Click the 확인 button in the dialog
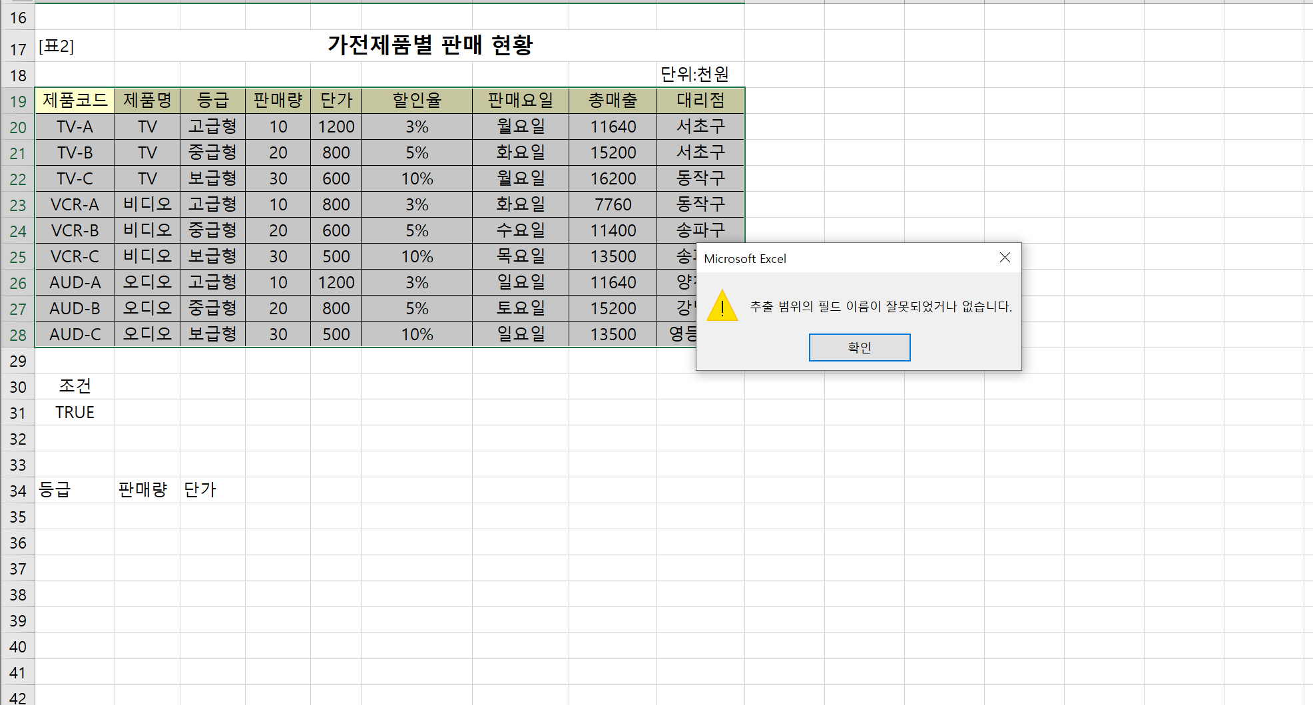This screenshot has width=1313, height=705. tap(859, 348)
